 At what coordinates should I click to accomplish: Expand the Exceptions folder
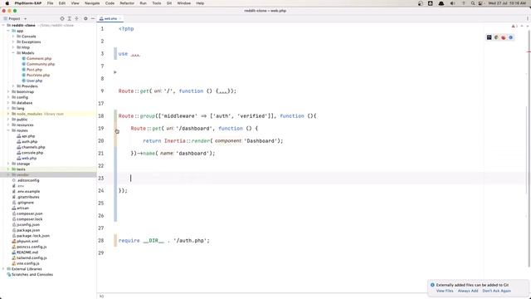coord(13,42)
